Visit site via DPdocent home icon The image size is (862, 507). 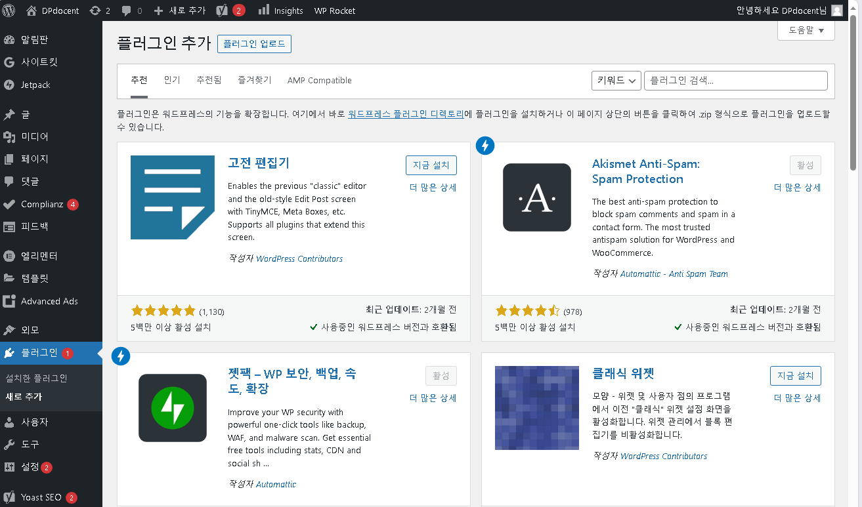54,10
